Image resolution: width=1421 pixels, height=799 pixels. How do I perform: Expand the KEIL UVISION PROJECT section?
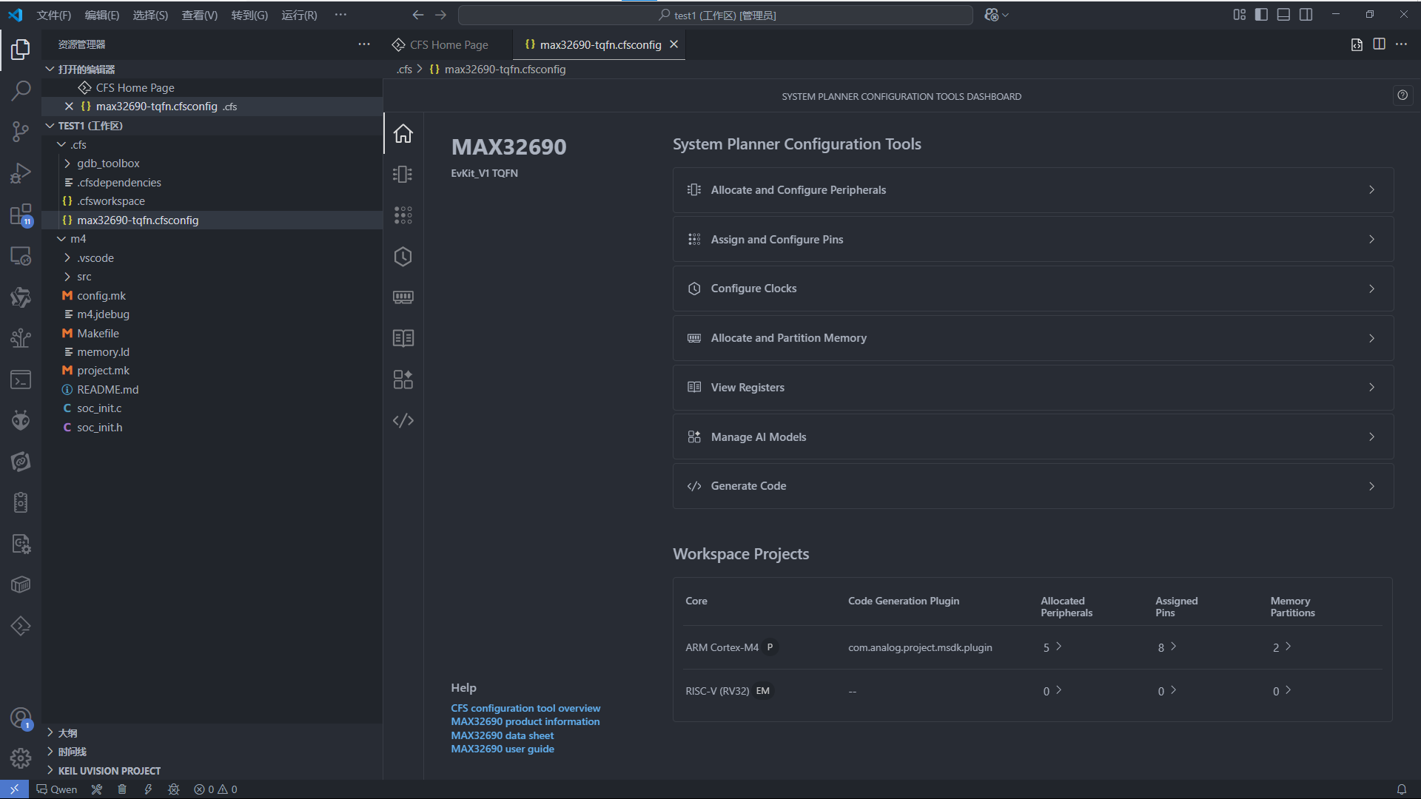click(x=212, y=771)
